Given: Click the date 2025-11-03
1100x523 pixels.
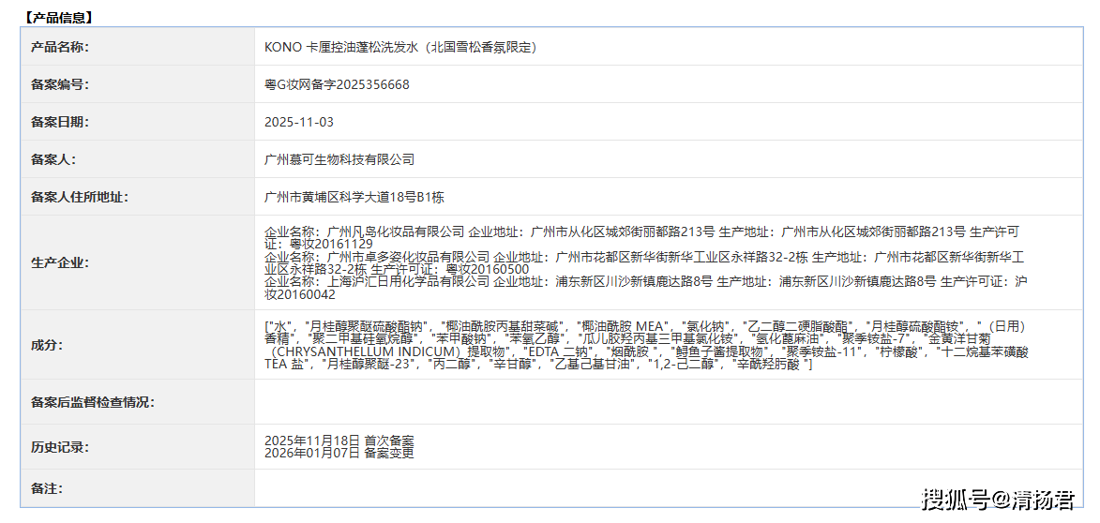Looking at the screenshot, I should tap(299, 122).
